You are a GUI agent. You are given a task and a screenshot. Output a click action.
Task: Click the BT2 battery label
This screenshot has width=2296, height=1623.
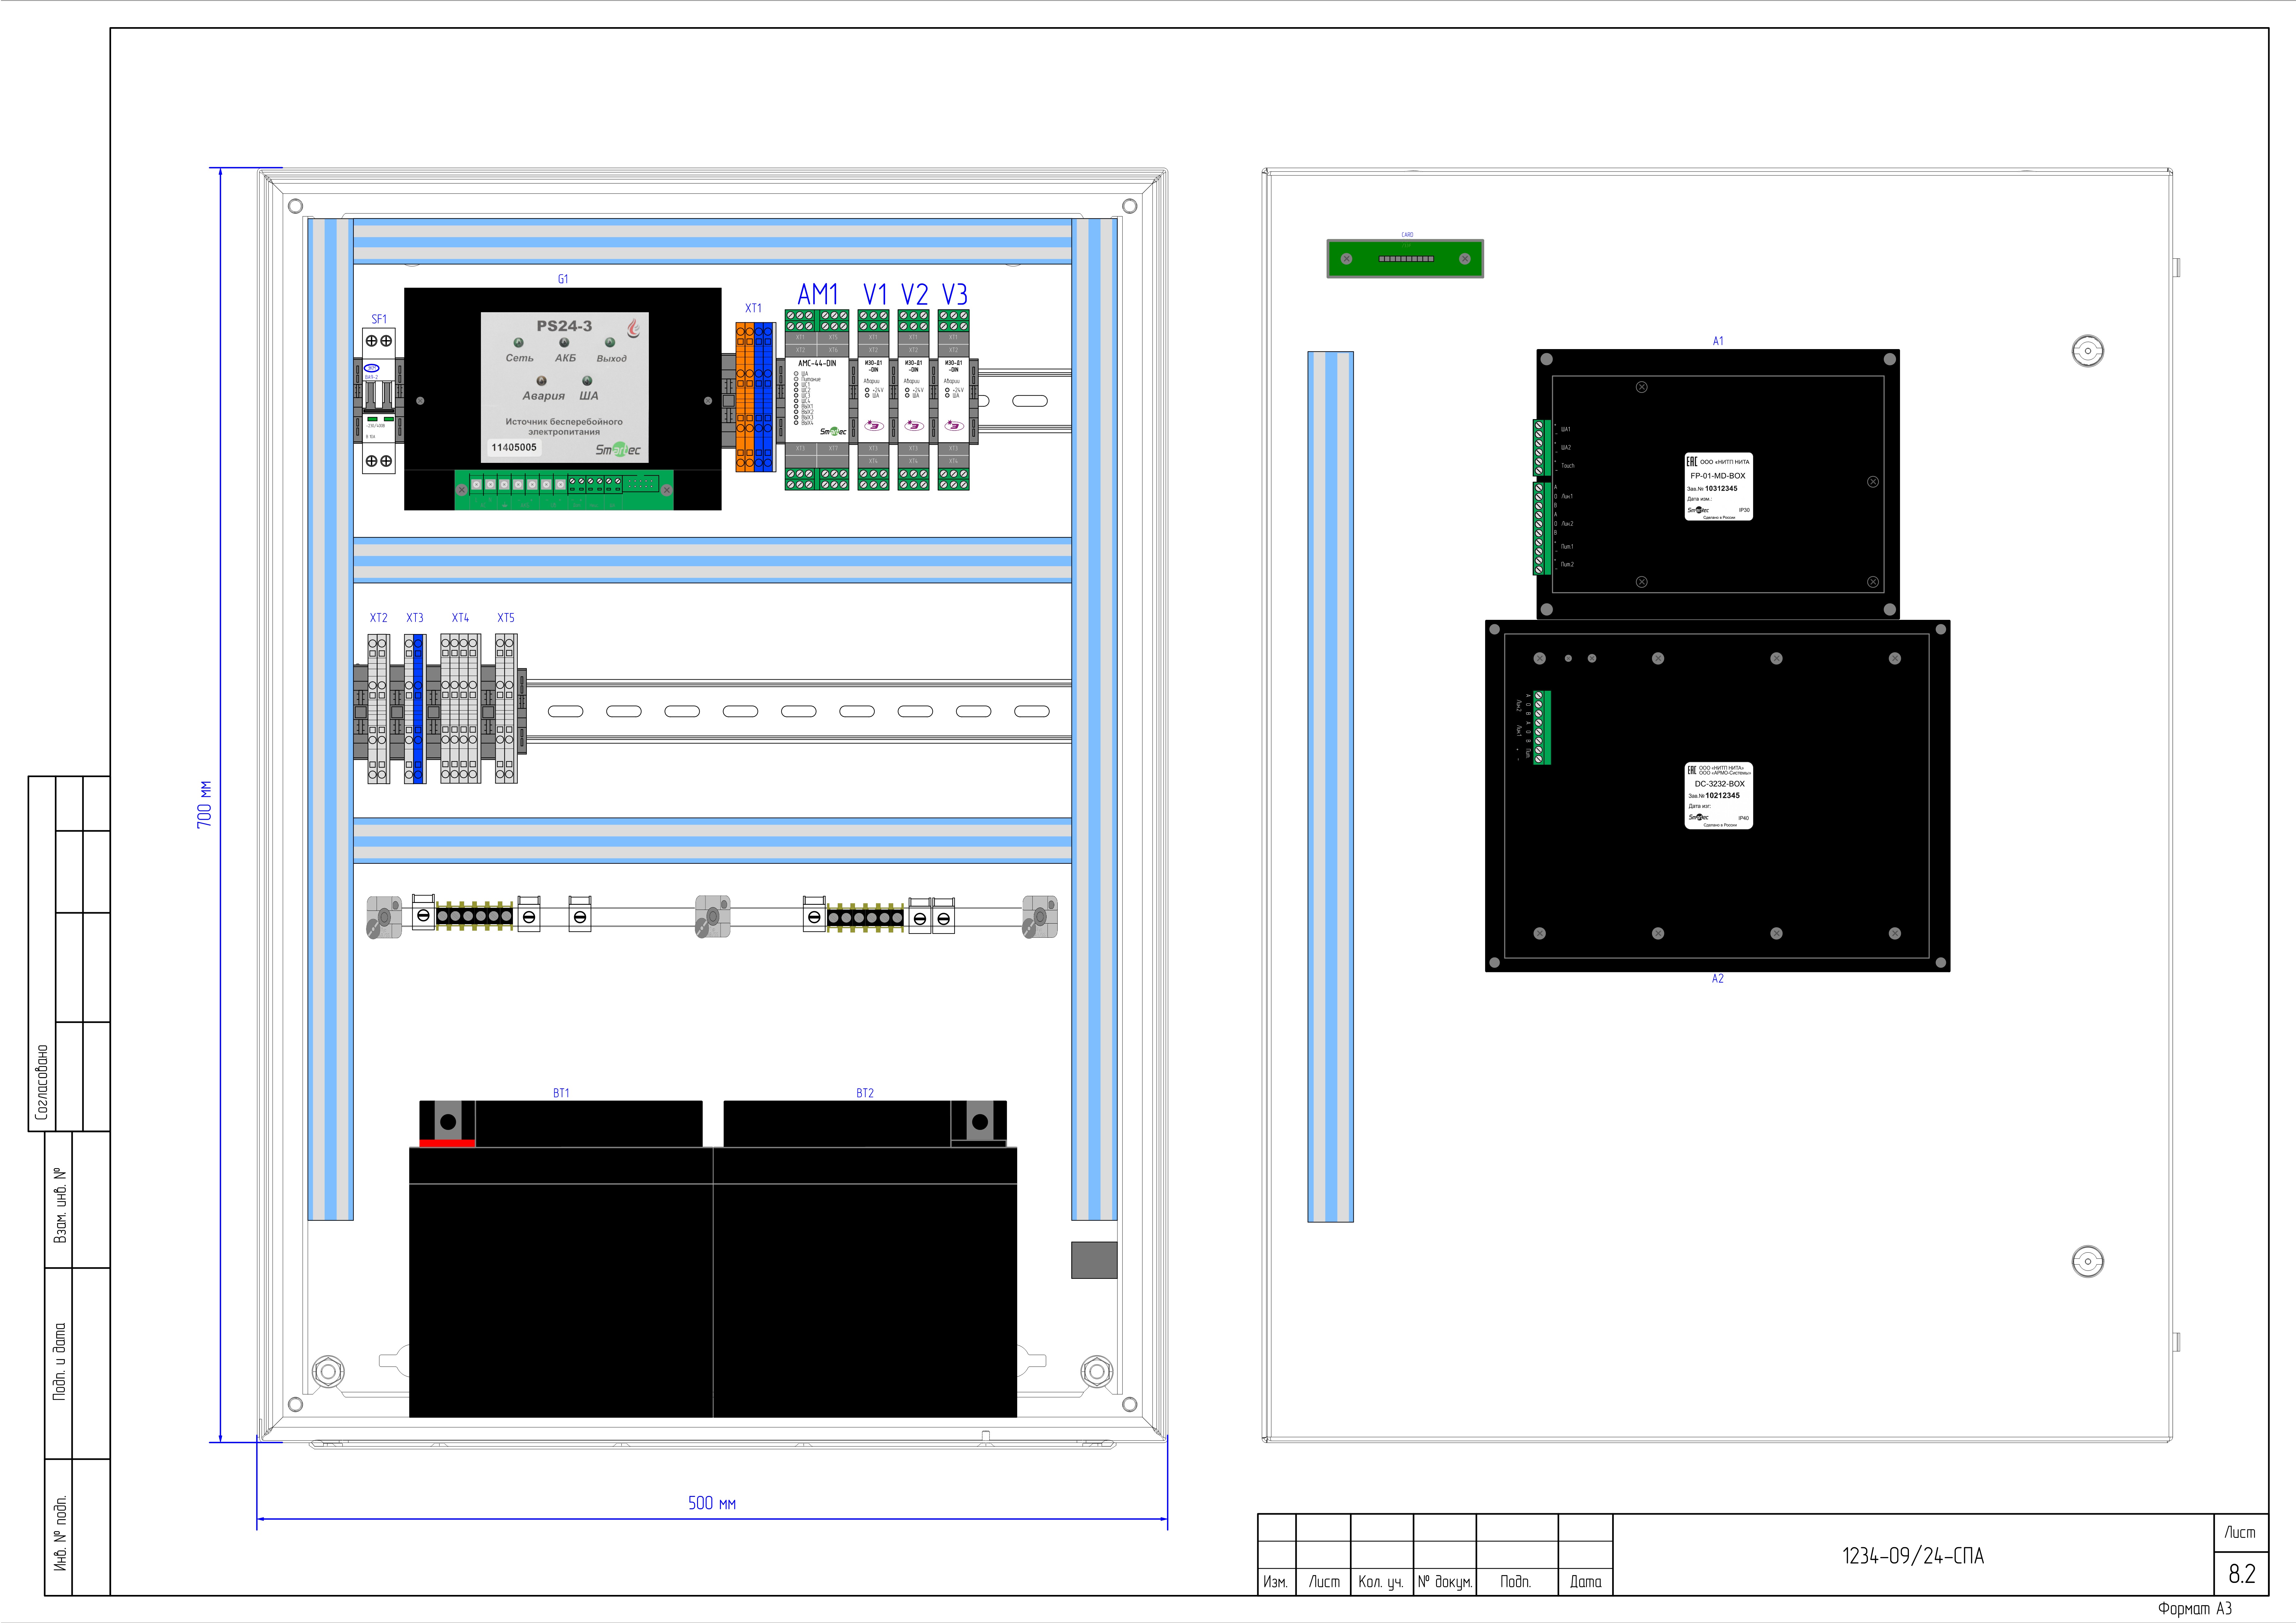865,1093
